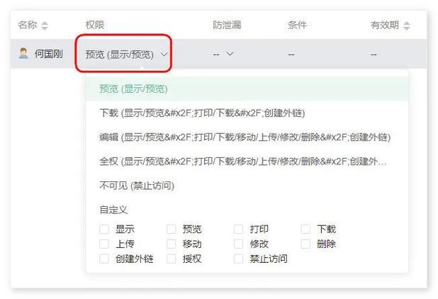
Task: Check the 打印 checkbox
Action: (x=238, y=229)
